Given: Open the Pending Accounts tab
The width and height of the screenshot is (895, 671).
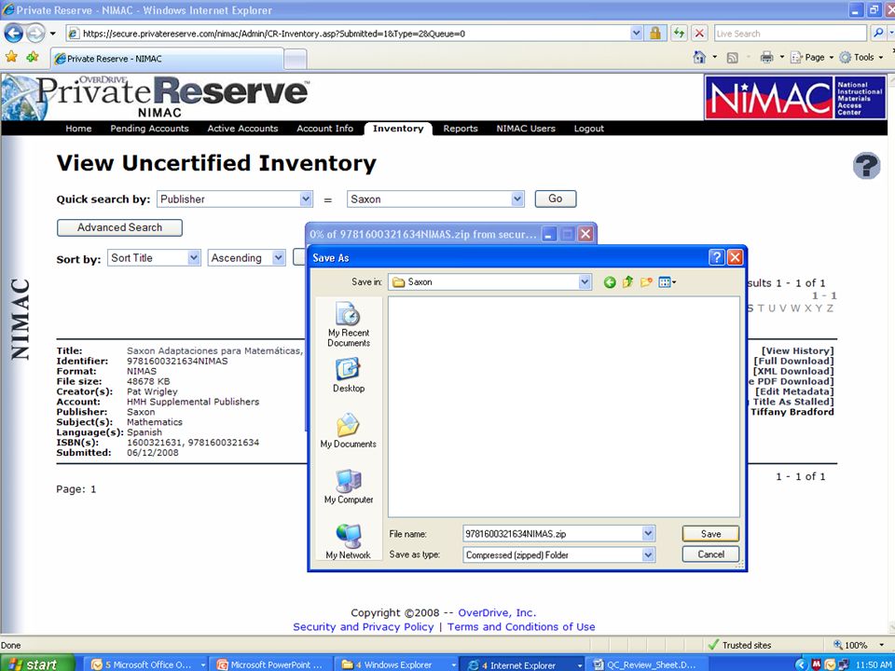Looking at the screenshot, I should [x=149, y=129].
